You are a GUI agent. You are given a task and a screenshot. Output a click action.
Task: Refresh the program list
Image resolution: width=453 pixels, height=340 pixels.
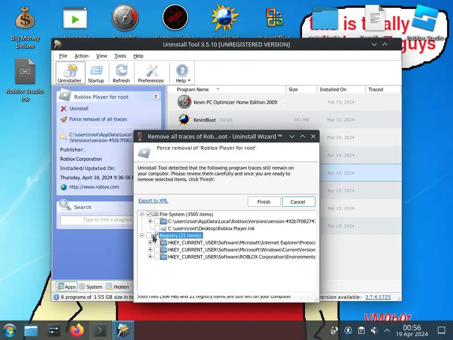pyautogui.click(x=121, y=73)
